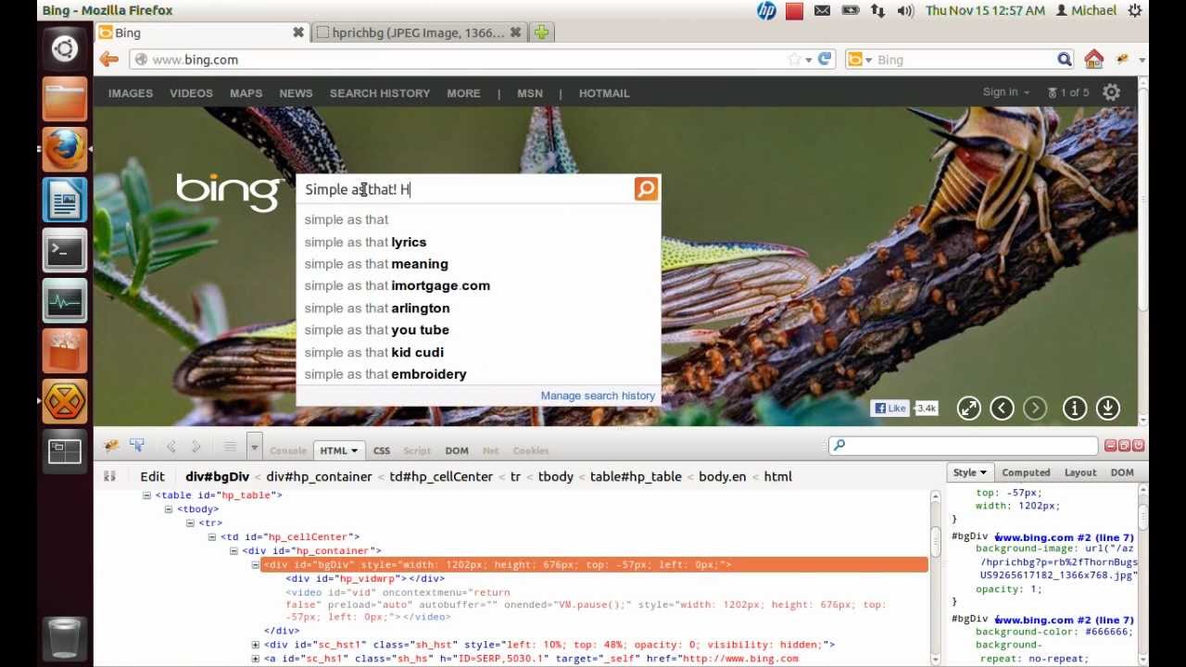The height and width of the screenshot is (667, 1186).
Task: Collapse the tr node
Action: 190,522
